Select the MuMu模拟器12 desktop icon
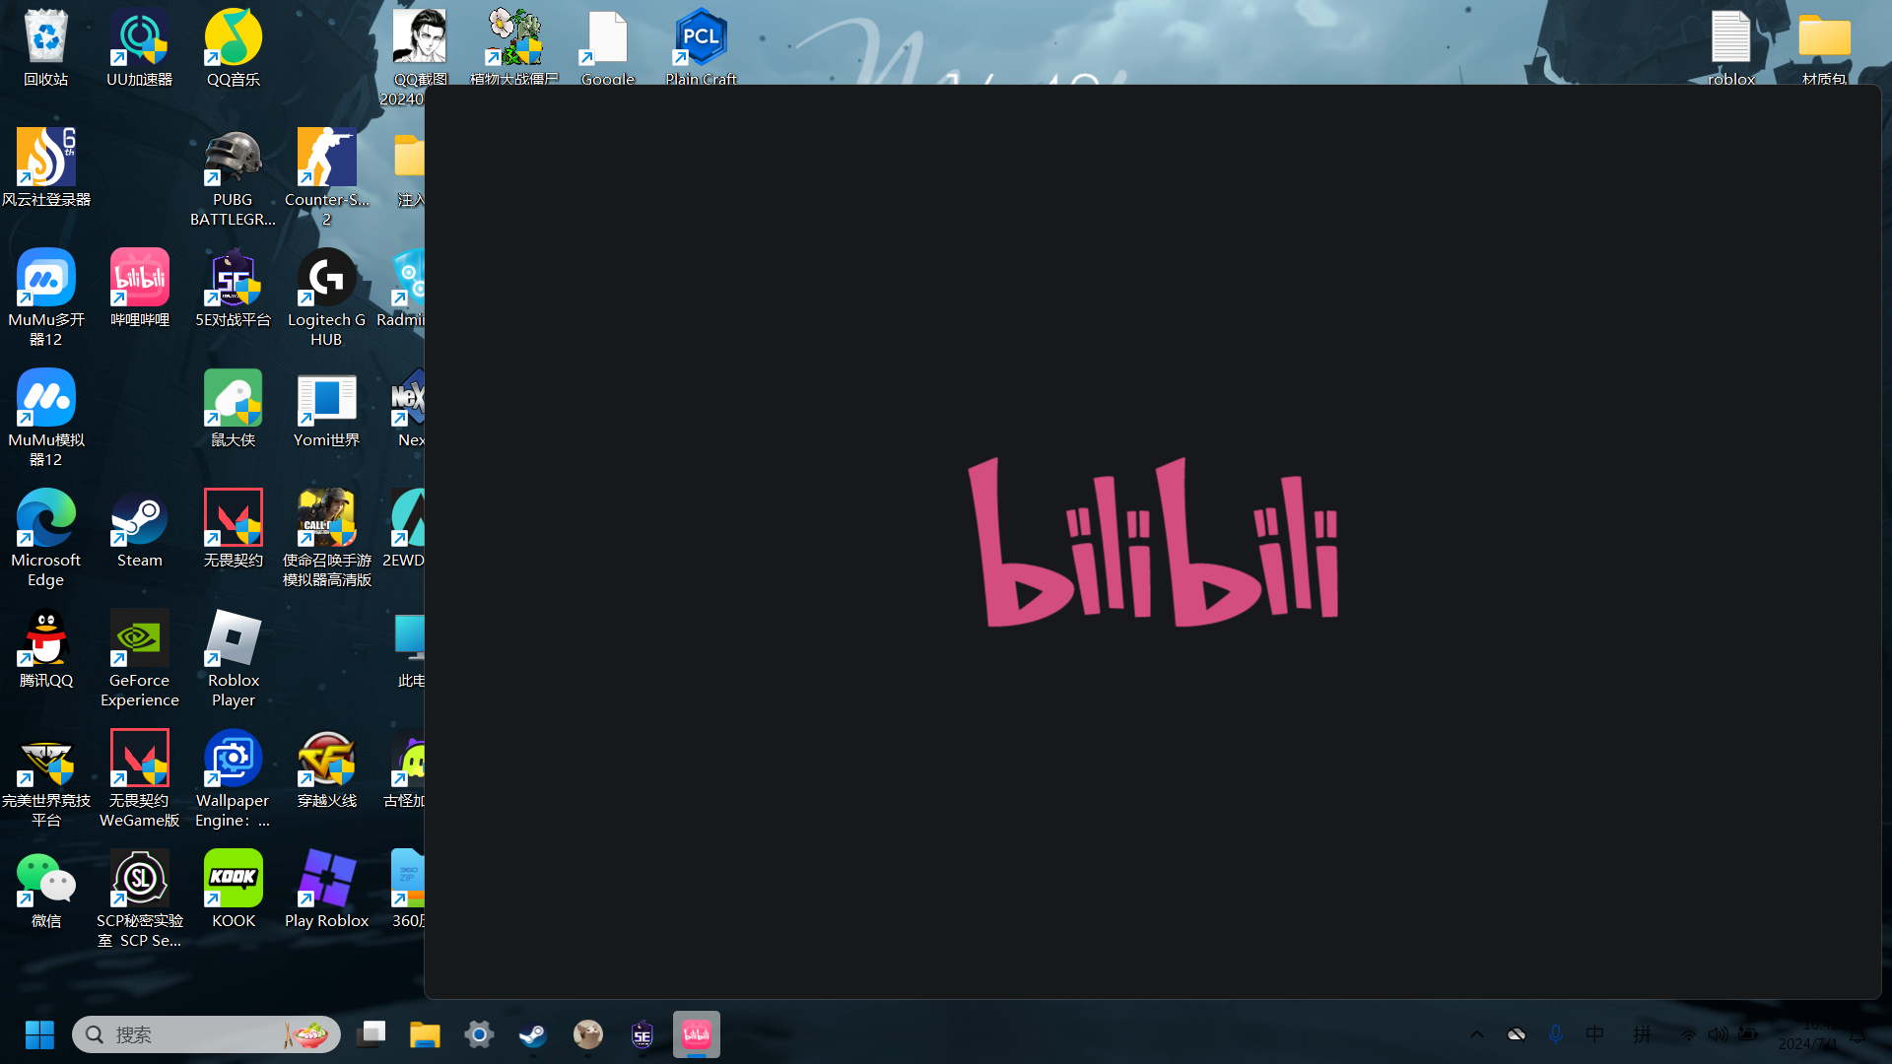This screenshot has height=1064, width=1892. [45, 418]
